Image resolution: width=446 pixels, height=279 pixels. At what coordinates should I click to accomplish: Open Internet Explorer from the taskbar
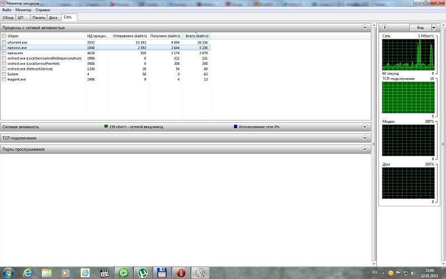pyautogui.click(x=27, y=273)
